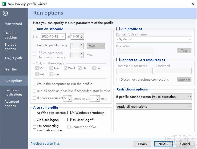Switch to Storage options step

pos(10,47)
